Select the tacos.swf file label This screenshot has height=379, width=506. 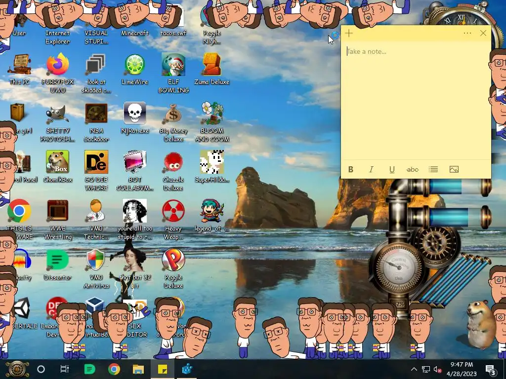pyautogui.click(x=173, y=33)
